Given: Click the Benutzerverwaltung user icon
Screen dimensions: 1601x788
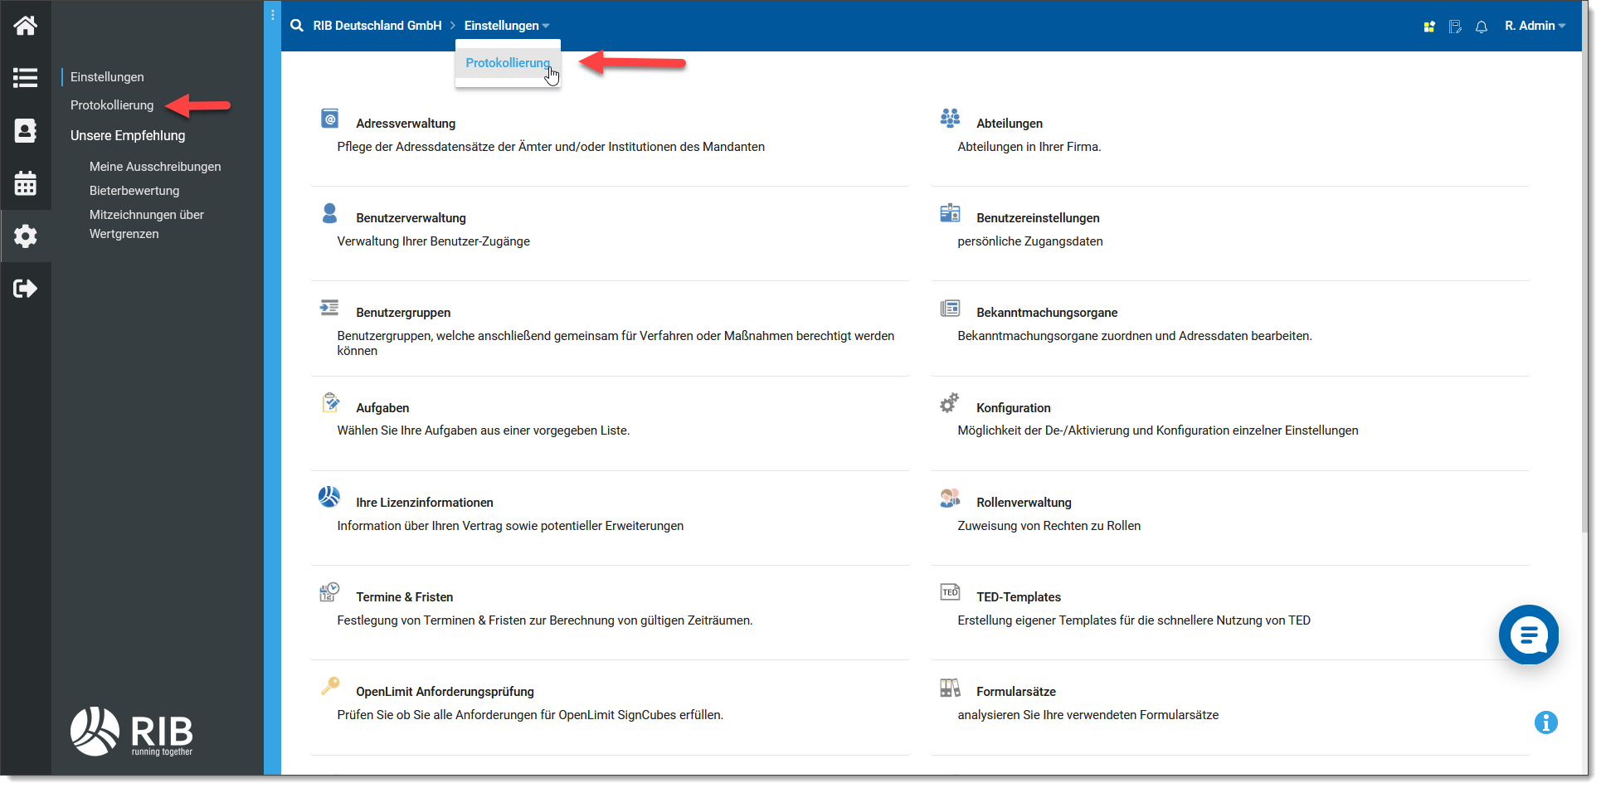Looking at the screenshot, I should tap(329, 213).
